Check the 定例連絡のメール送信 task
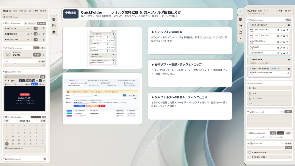295x166 pixels. pyautogui.click(x=250, y=157)
